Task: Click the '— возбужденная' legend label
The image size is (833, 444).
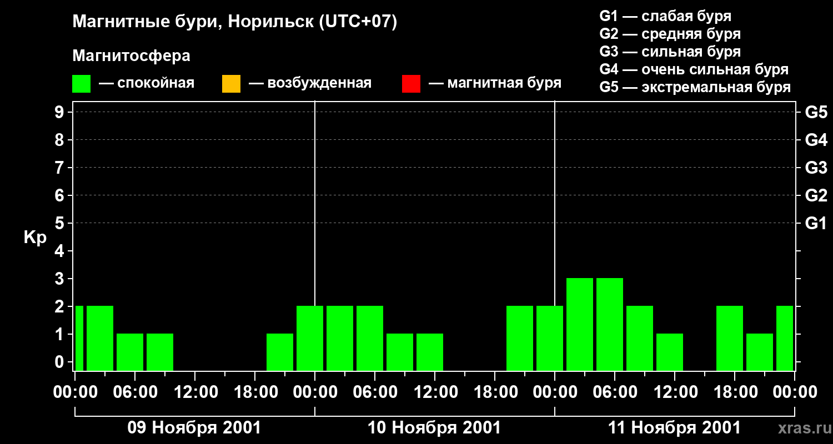Action: tap(310, 83)
